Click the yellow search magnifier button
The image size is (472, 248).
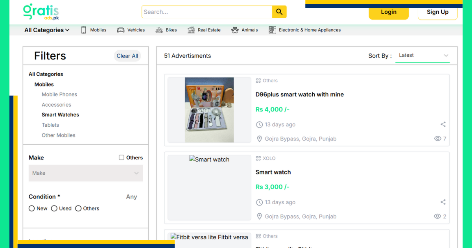pos(279,12)
